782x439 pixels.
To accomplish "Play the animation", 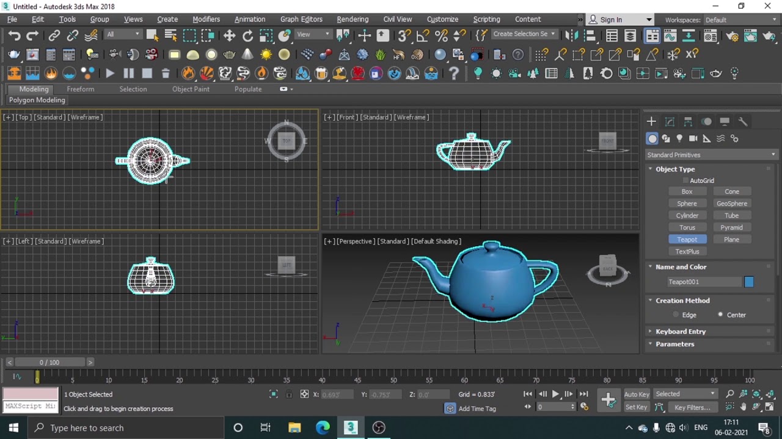I will [555, 394].
